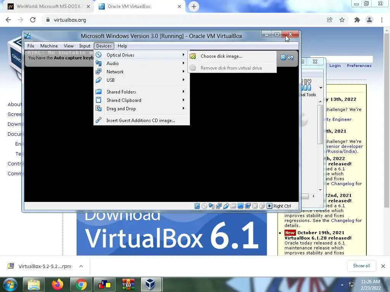Open the Help menu
Image resolution: width=390 pixels, height=292 pixels.
click(122, 46)
